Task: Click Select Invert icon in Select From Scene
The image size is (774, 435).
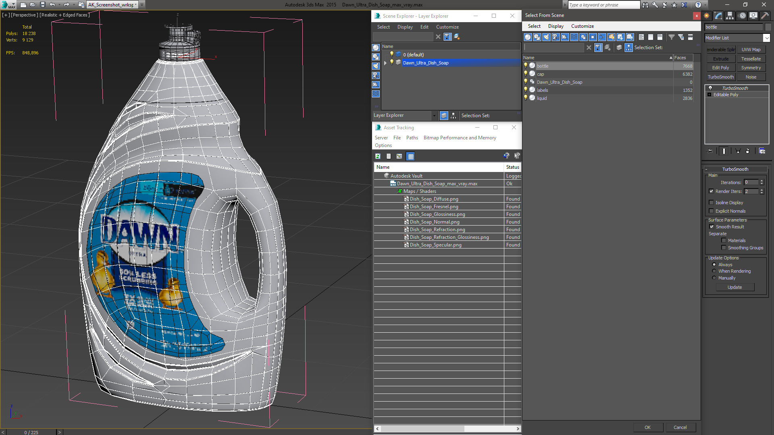Action: (x=660, y=37)
